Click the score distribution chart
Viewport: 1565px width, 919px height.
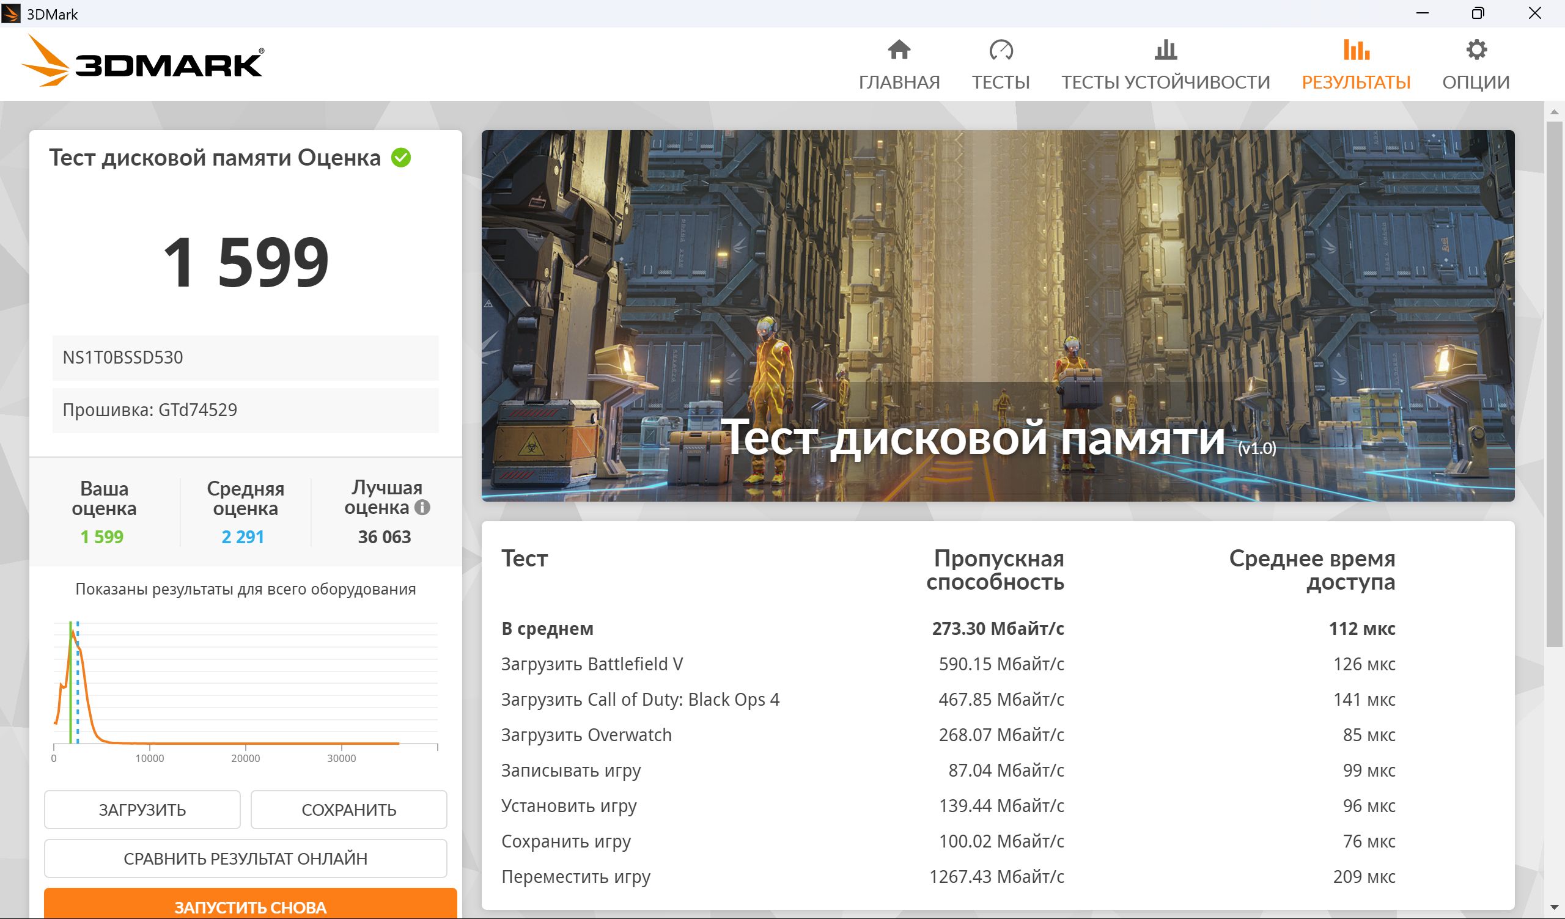(245, 692)
